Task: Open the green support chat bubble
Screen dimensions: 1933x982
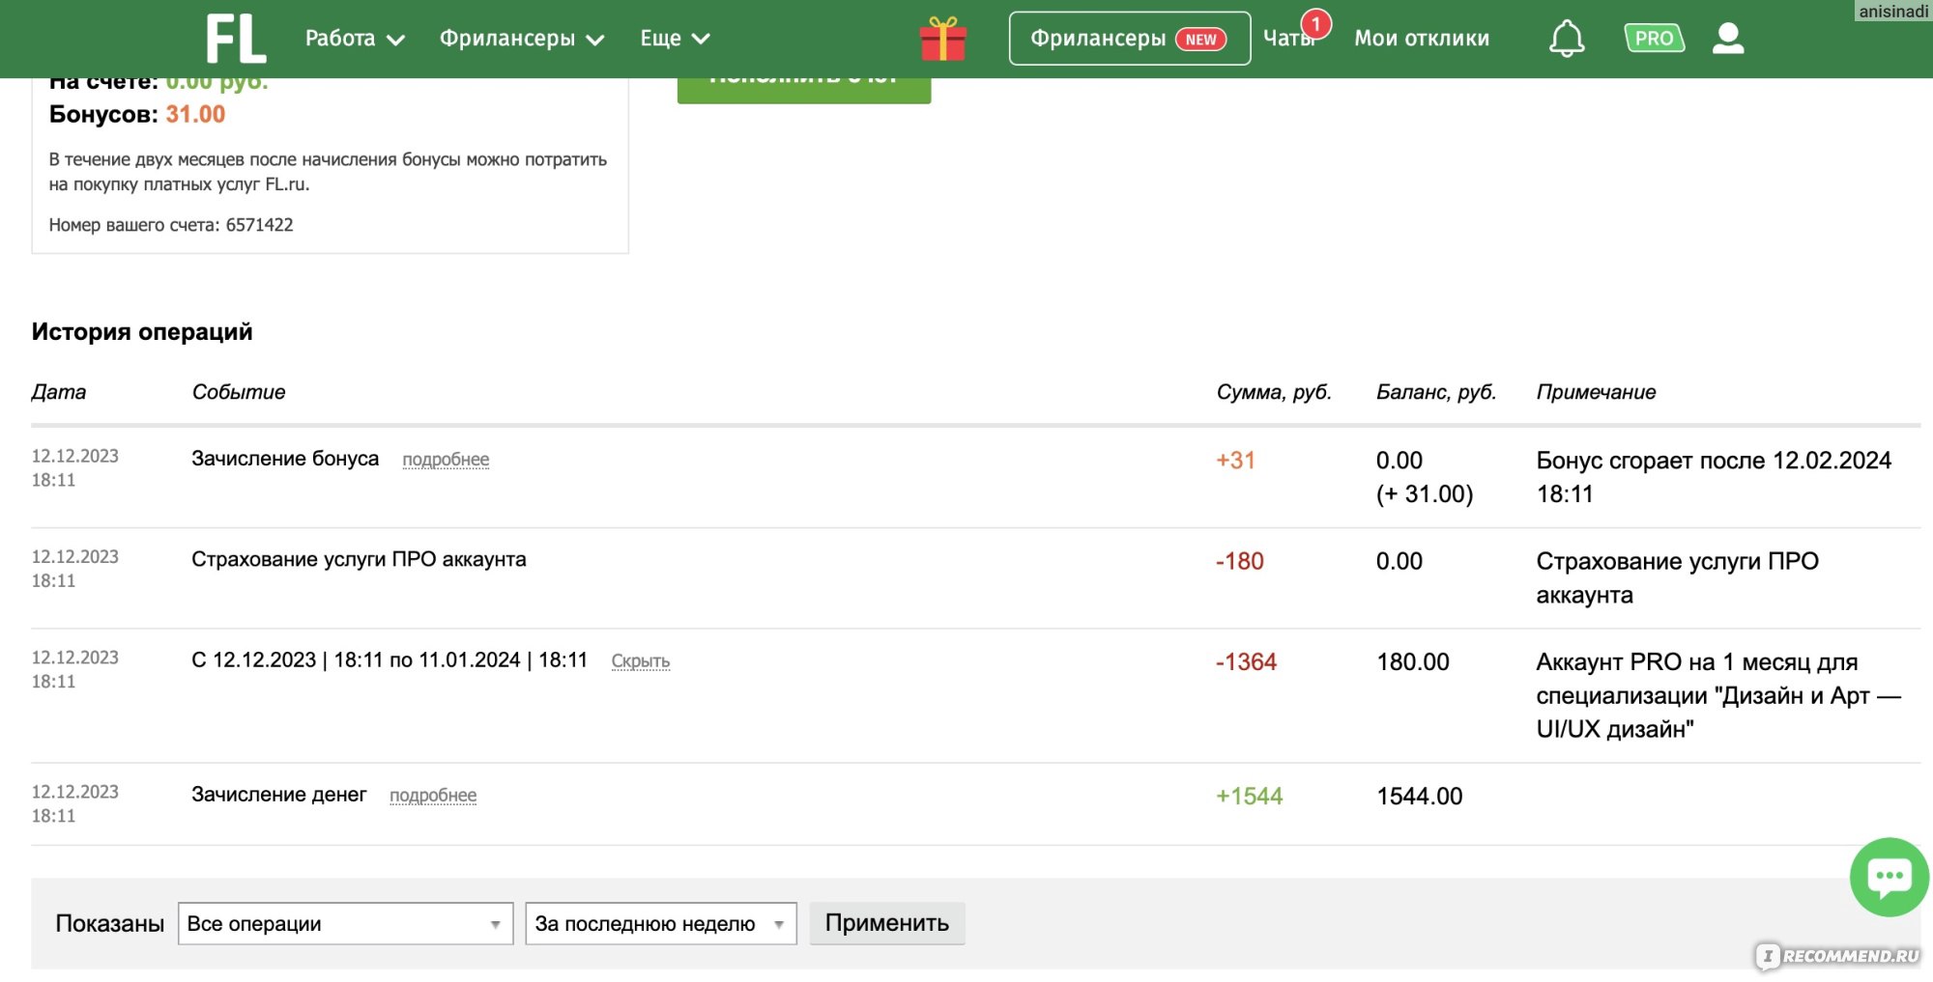Action: (x=1890, y=877)
